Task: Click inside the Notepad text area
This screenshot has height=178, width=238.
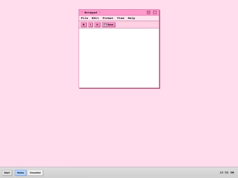Action: coord(119,58)
